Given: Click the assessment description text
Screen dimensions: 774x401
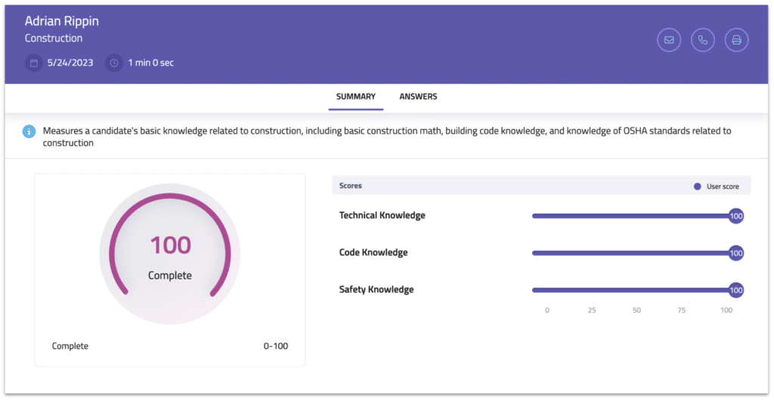Looking at the screenshot, I should coord(387,137).
